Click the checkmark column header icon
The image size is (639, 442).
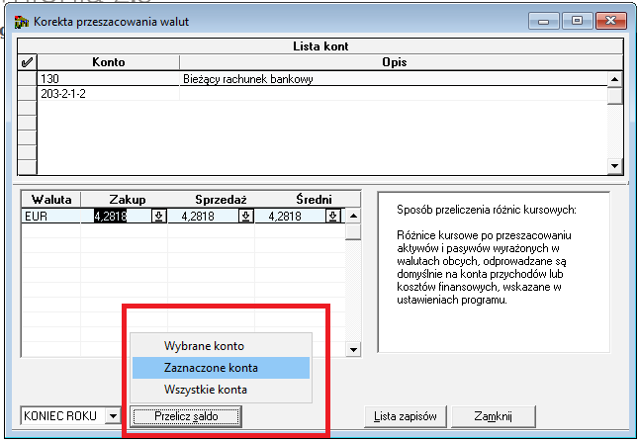click(x=27, y=62)
